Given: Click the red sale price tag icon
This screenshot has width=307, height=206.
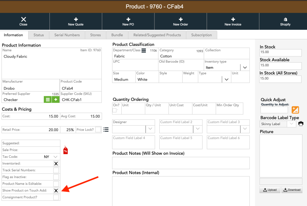Looking at the screenshot, I should coord(66,151).
